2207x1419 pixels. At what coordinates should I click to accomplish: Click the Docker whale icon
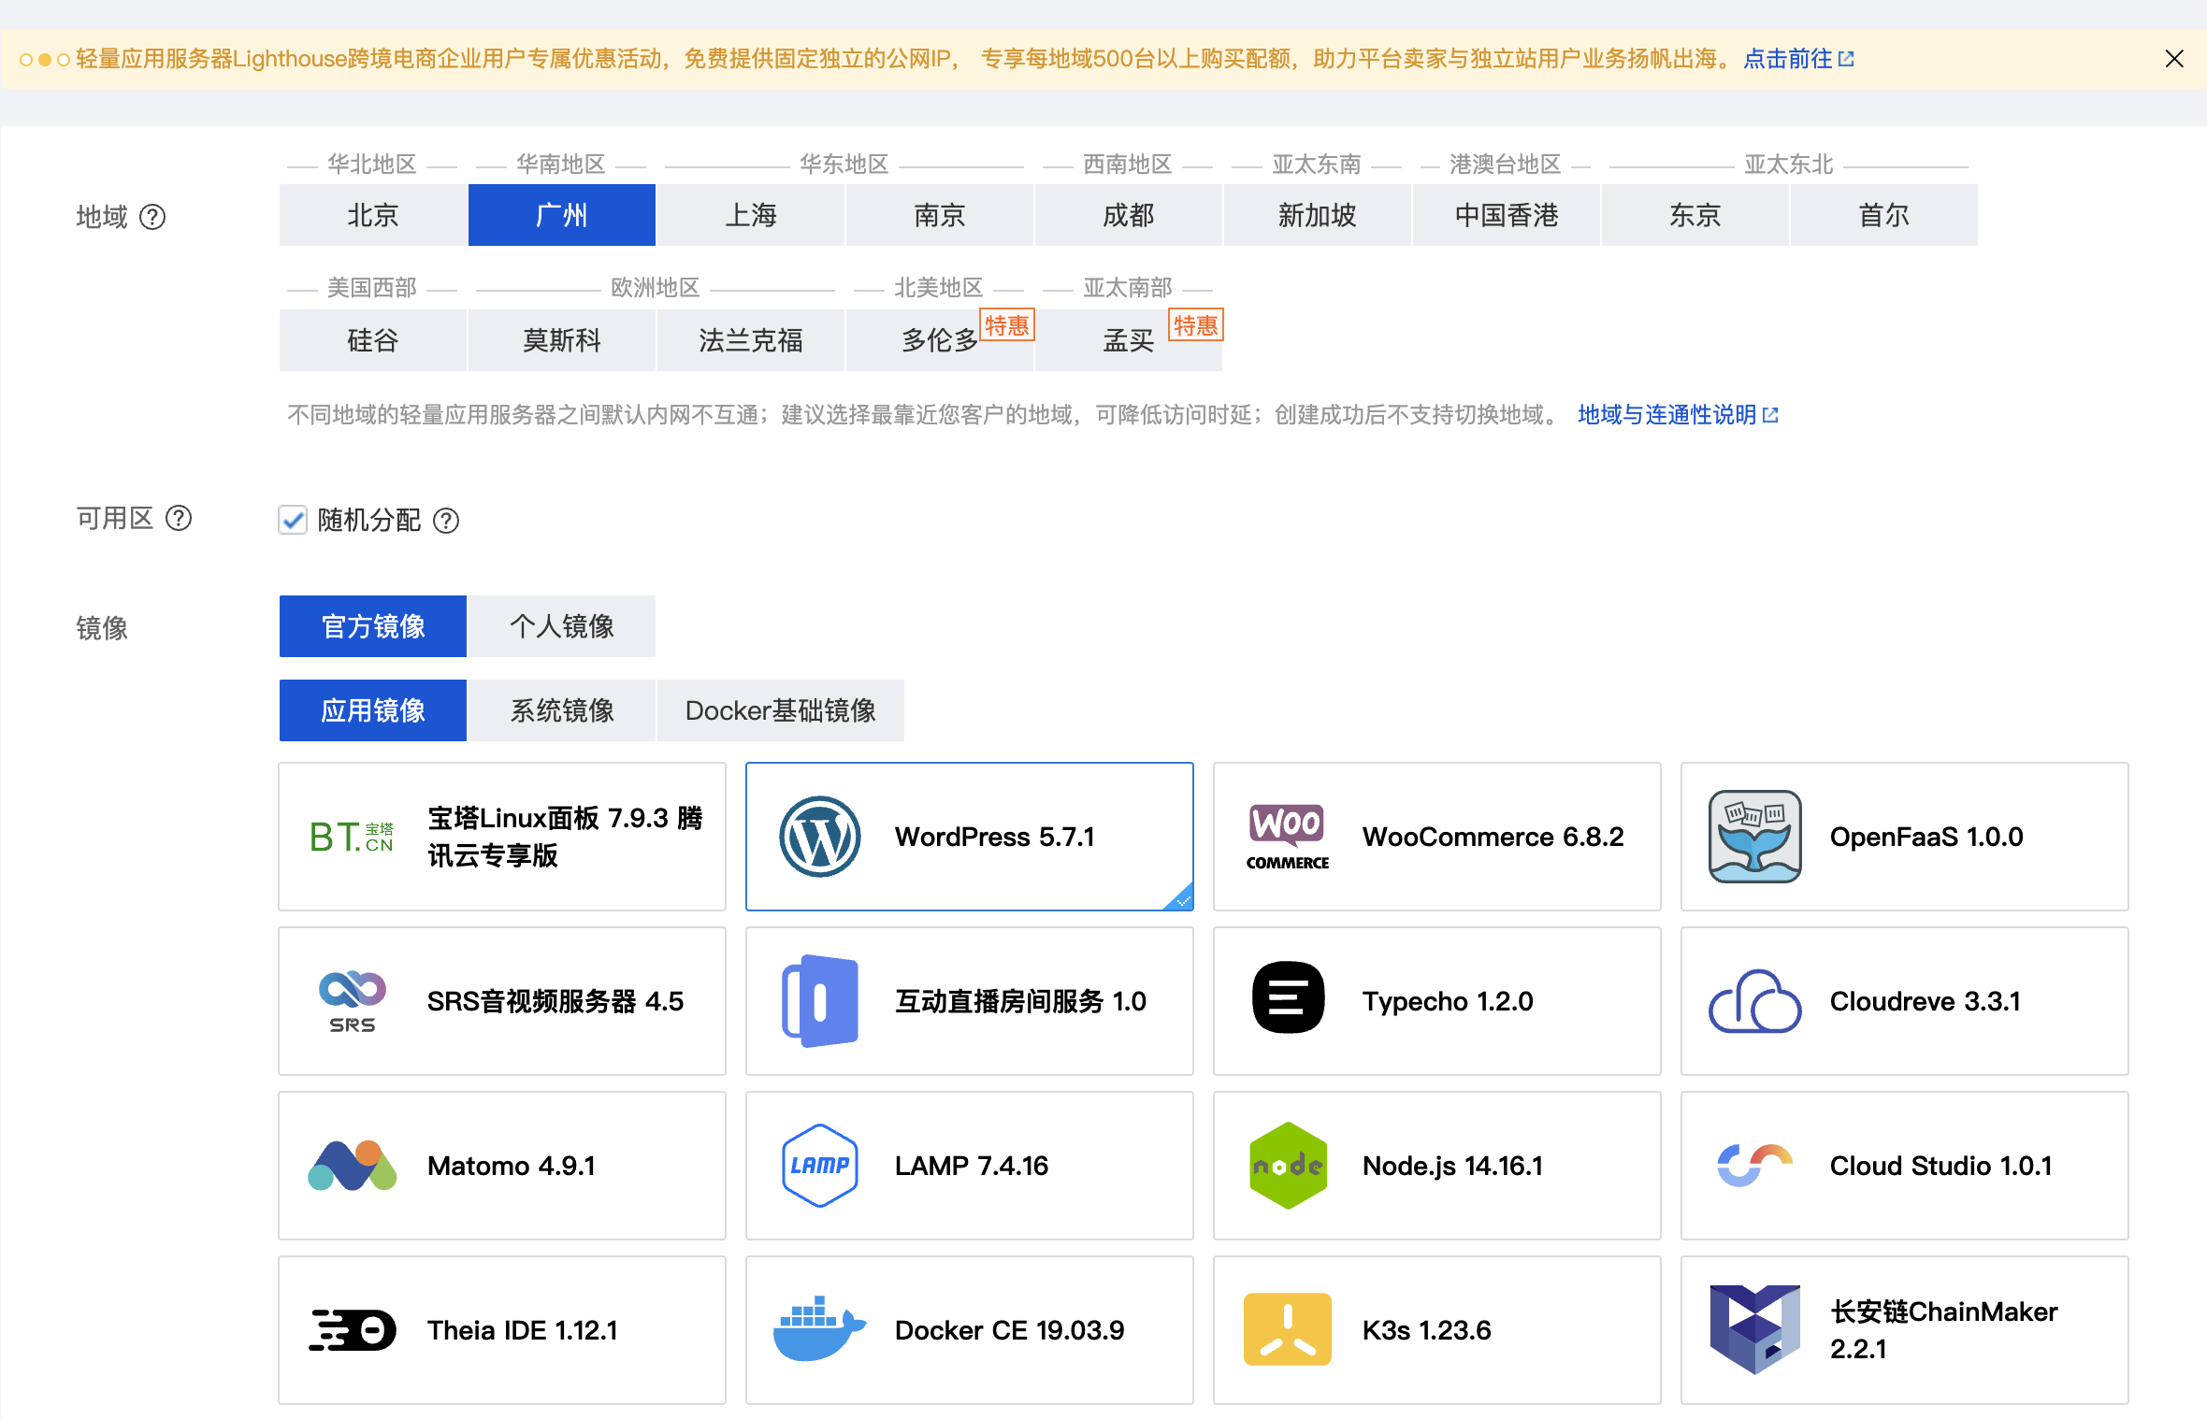[820, 1328]
